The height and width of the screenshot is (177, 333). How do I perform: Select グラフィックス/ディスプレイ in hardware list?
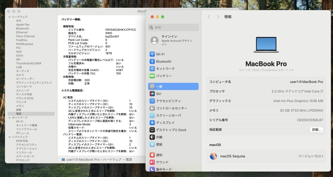click(34, 83)
